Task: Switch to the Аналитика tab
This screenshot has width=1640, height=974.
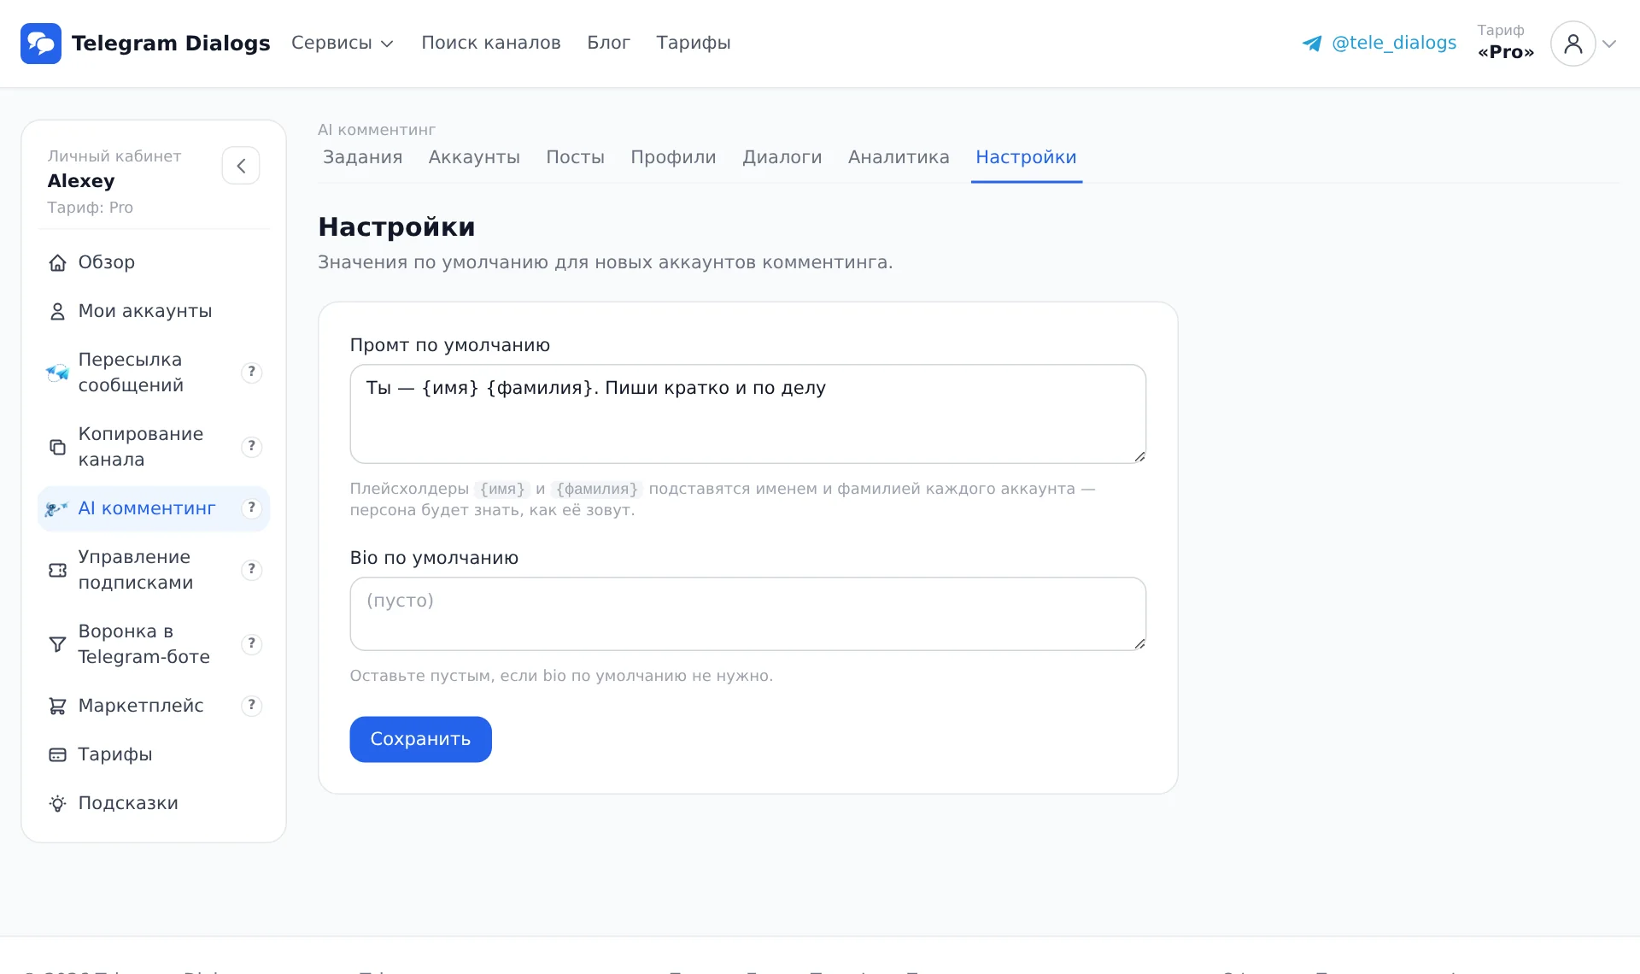Action: 899,157
